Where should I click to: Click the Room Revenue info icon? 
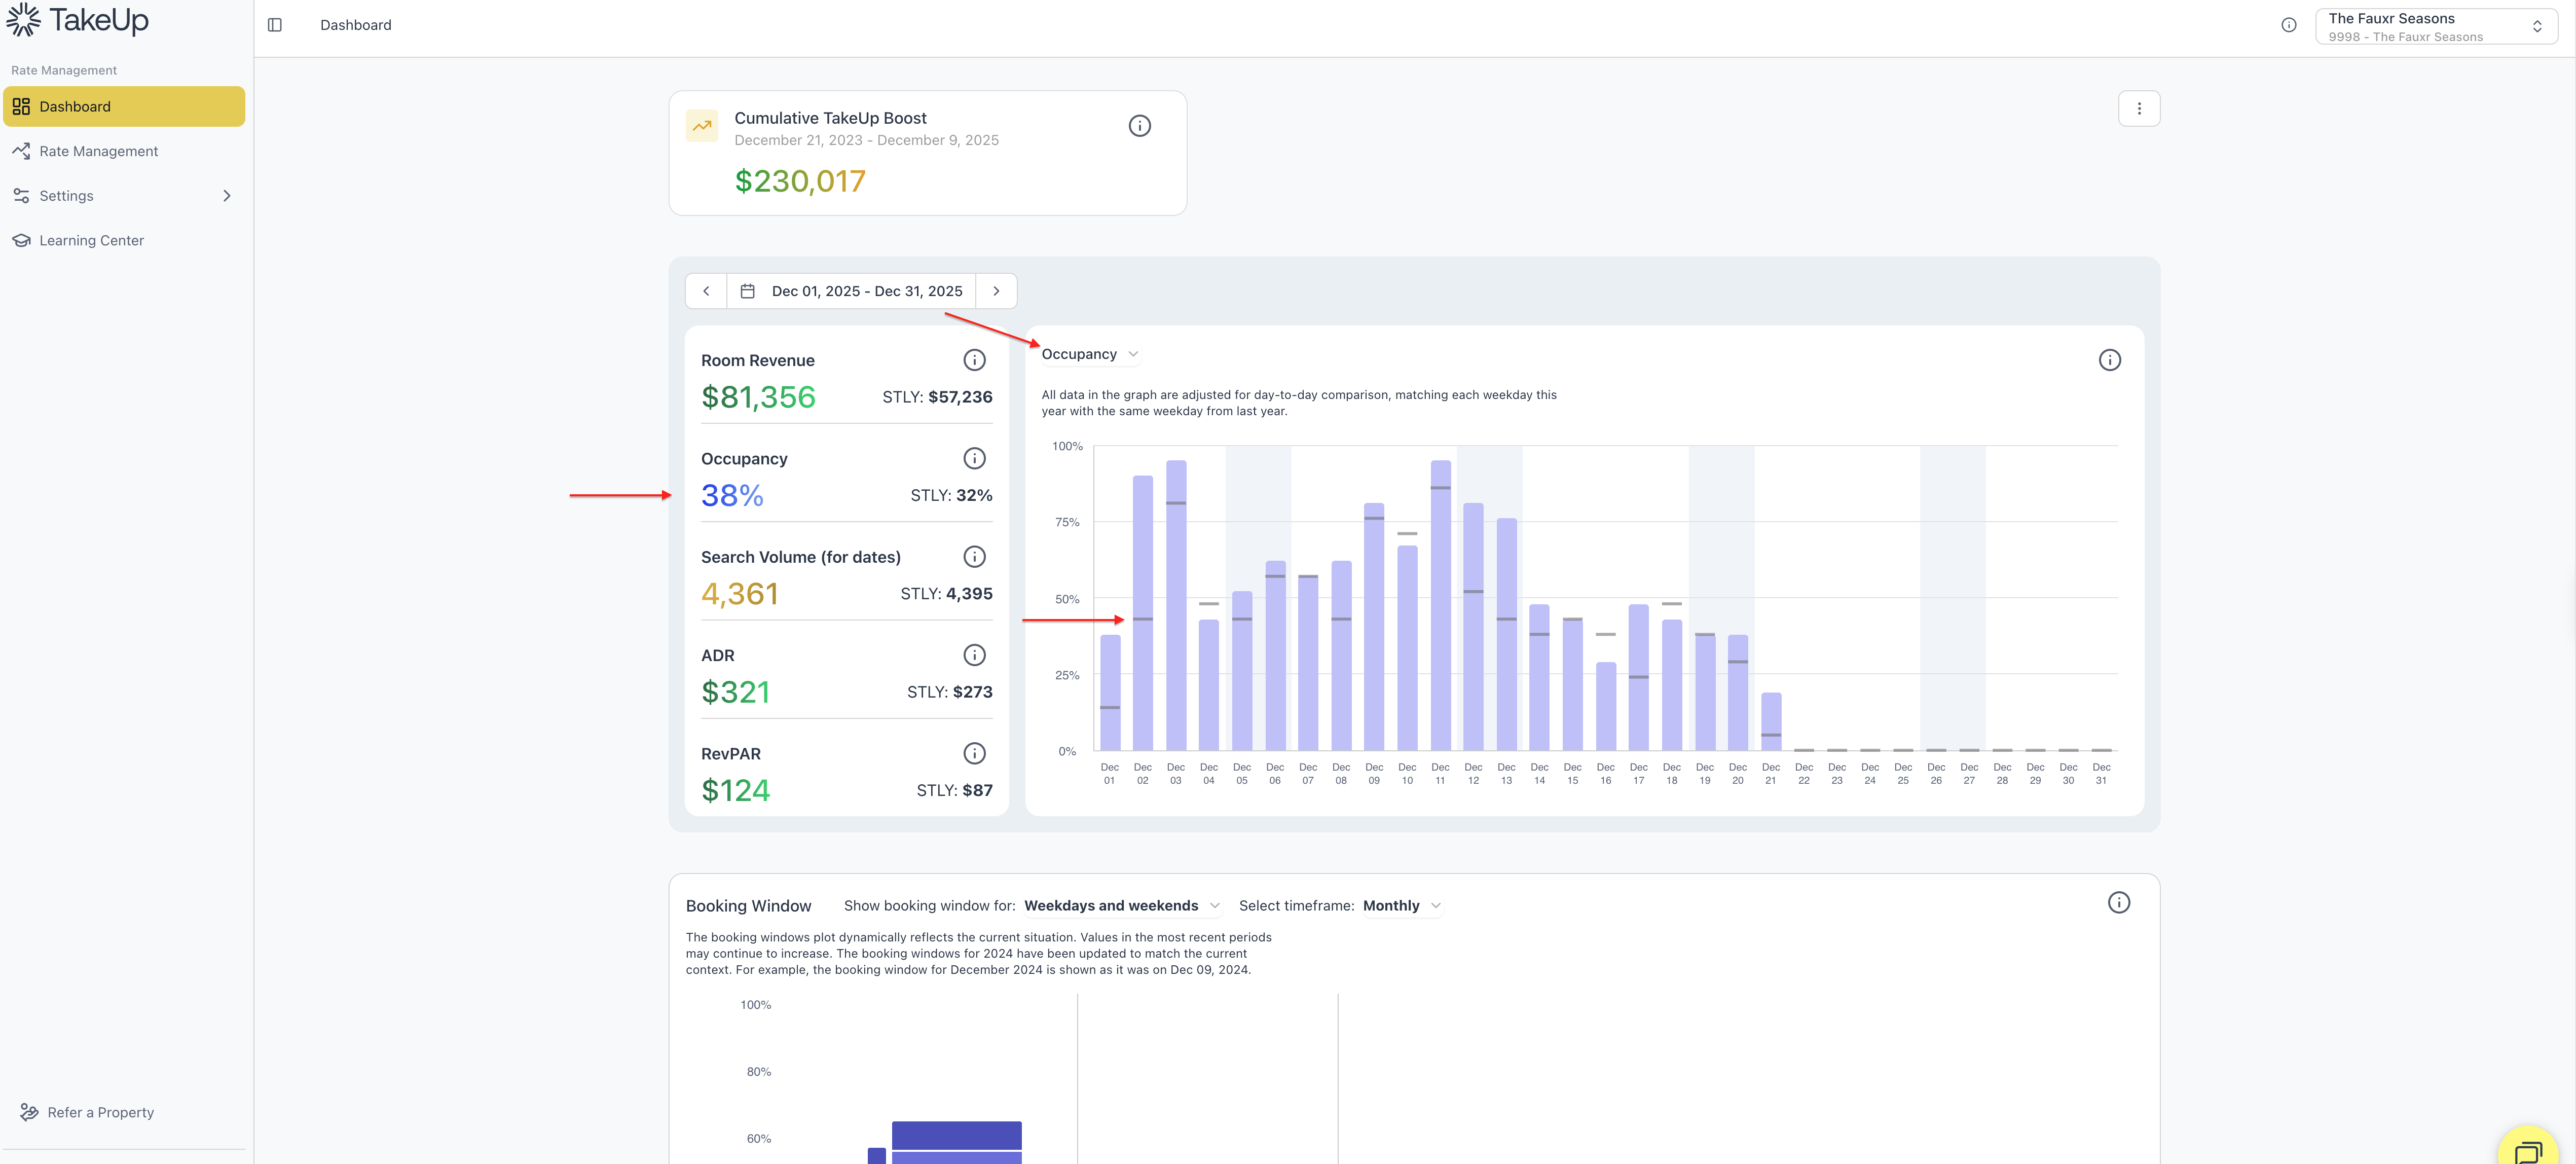coord(974,360)
